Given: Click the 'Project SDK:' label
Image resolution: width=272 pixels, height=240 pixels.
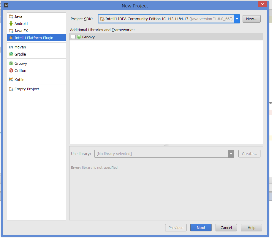Looking at the screenshot, I should tap(82, 19).
